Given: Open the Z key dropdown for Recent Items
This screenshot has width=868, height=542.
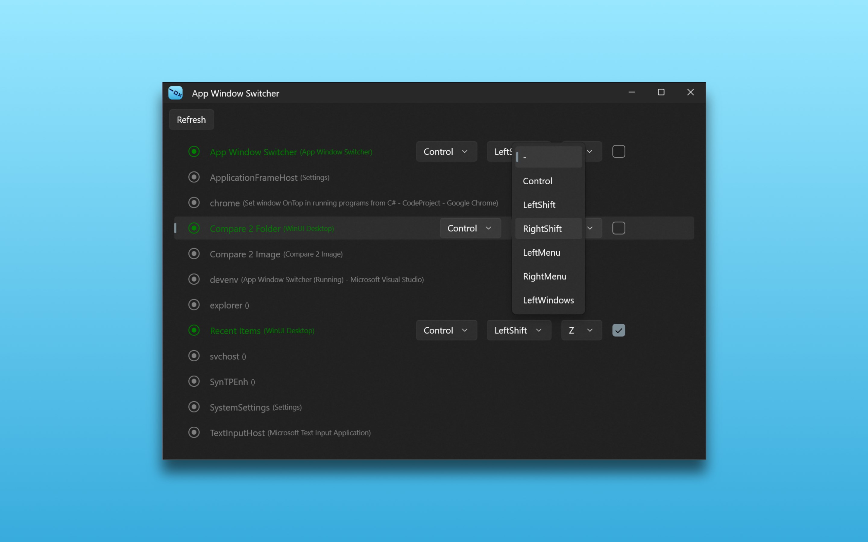Looking at the screenshot, I should coord(581,330).
